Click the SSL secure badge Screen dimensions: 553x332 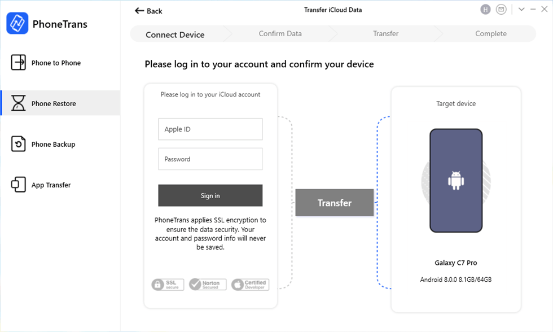[x=168, y=285]
